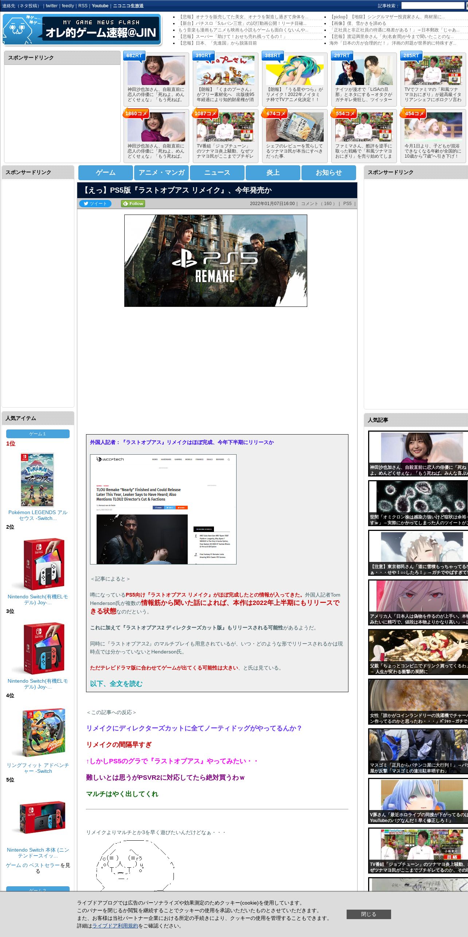Click headline 【新台】パチスロ「Sルパン三世」
The image size is (468, 937).
point(242,23)
